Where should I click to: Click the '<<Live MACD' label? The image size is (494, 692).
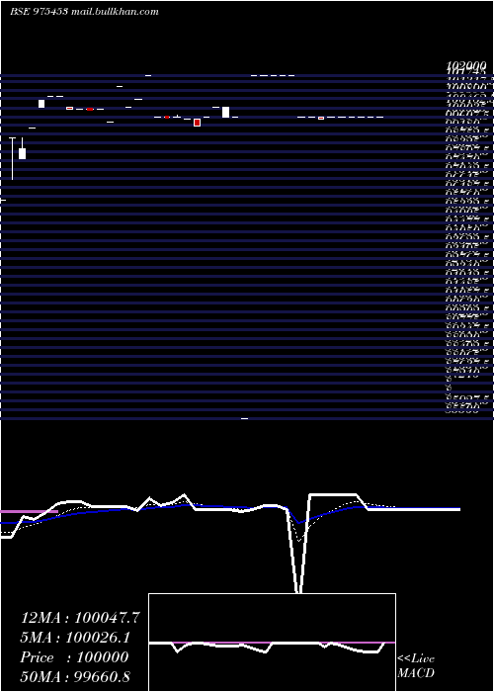[x=416, y=666]
